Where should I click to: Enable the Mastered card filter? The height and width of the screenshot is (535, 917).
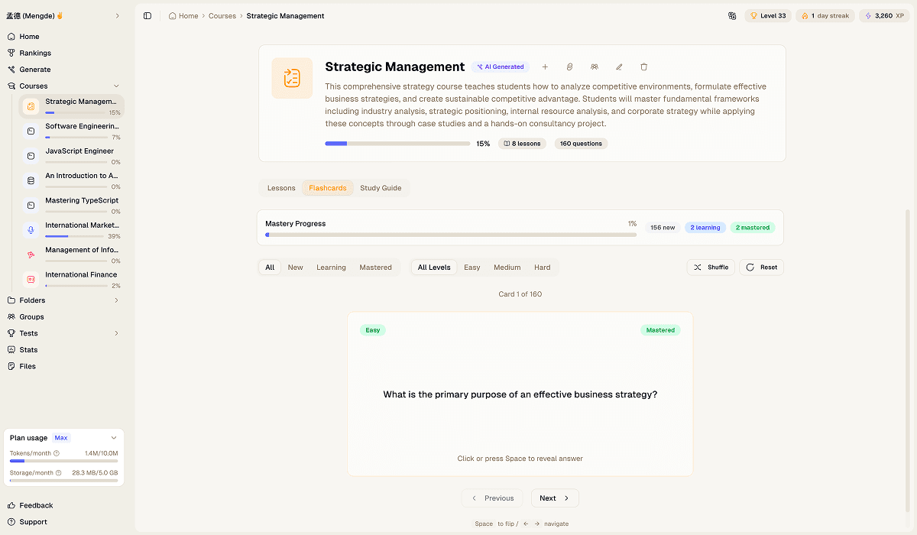click(375, 267)
